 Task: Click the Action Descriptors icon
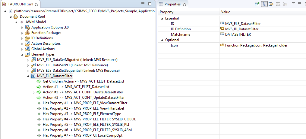click(27, 44)
